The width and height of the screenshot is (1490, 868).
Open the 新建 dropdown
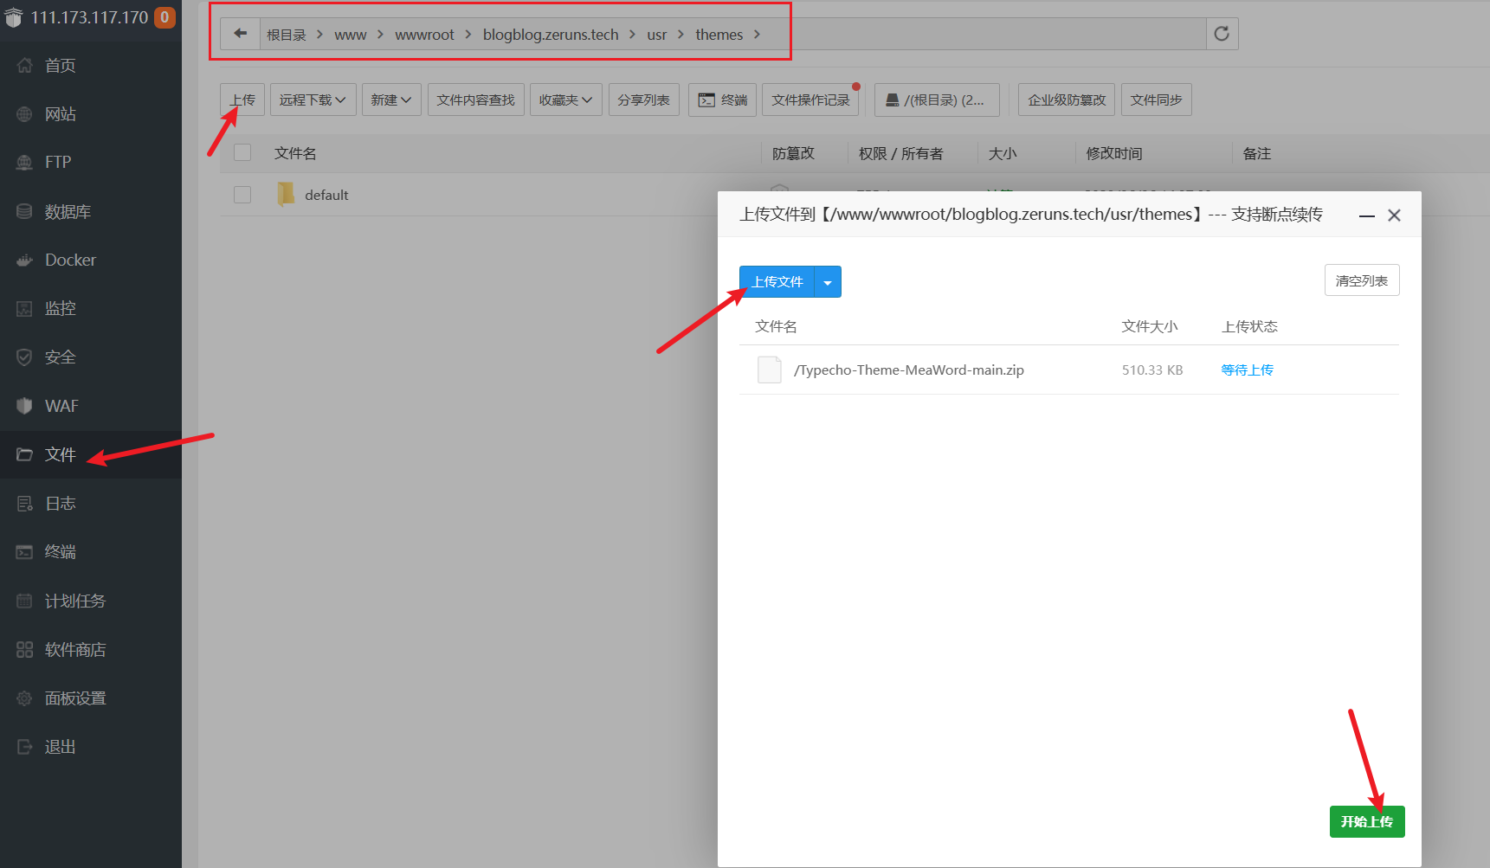click(391, 100)
